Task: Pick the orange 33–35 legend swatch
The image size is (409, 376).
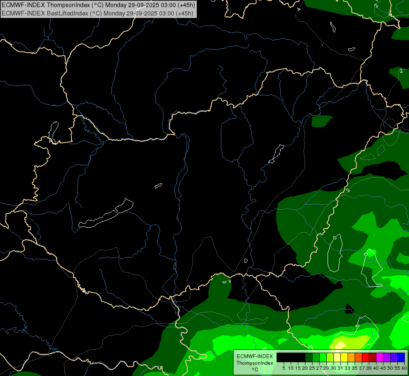Action: 351,357
